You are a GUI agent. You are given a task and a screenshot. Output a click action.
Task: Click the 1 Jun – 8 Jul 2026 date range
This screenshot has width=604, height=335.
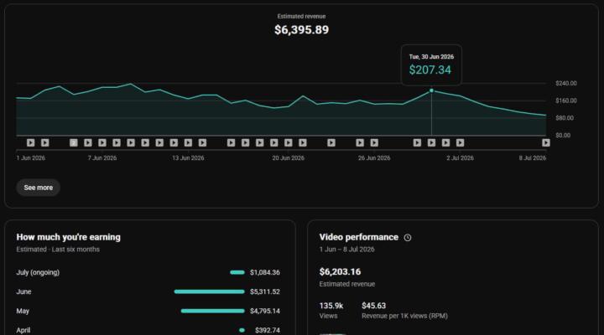(346, 250)
